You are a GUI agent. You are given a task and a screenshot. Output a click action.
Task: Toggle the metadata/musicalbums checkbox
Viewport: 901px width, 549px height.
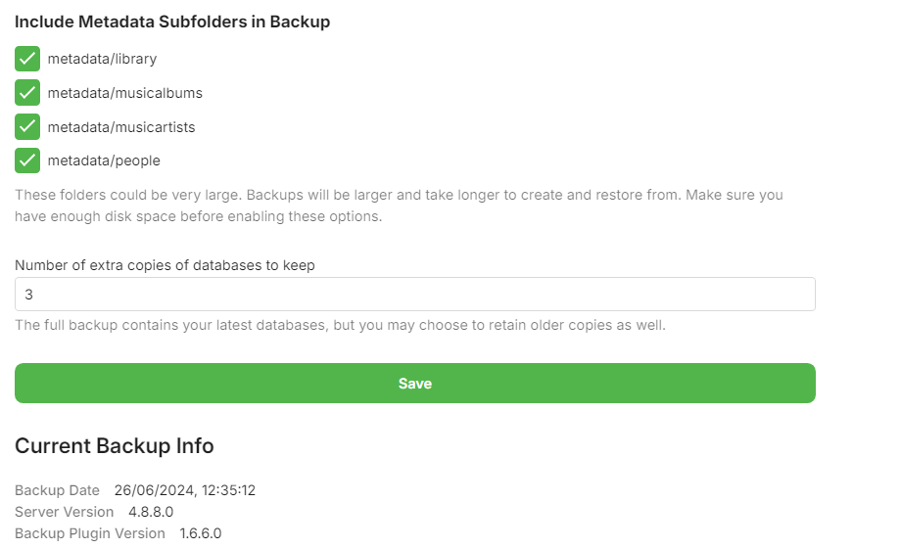(27, 93)
